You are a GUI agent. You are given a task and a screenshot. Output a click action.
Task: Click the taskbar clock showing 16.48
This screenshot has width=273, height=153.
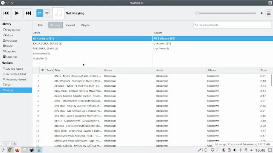pos(260,150)
